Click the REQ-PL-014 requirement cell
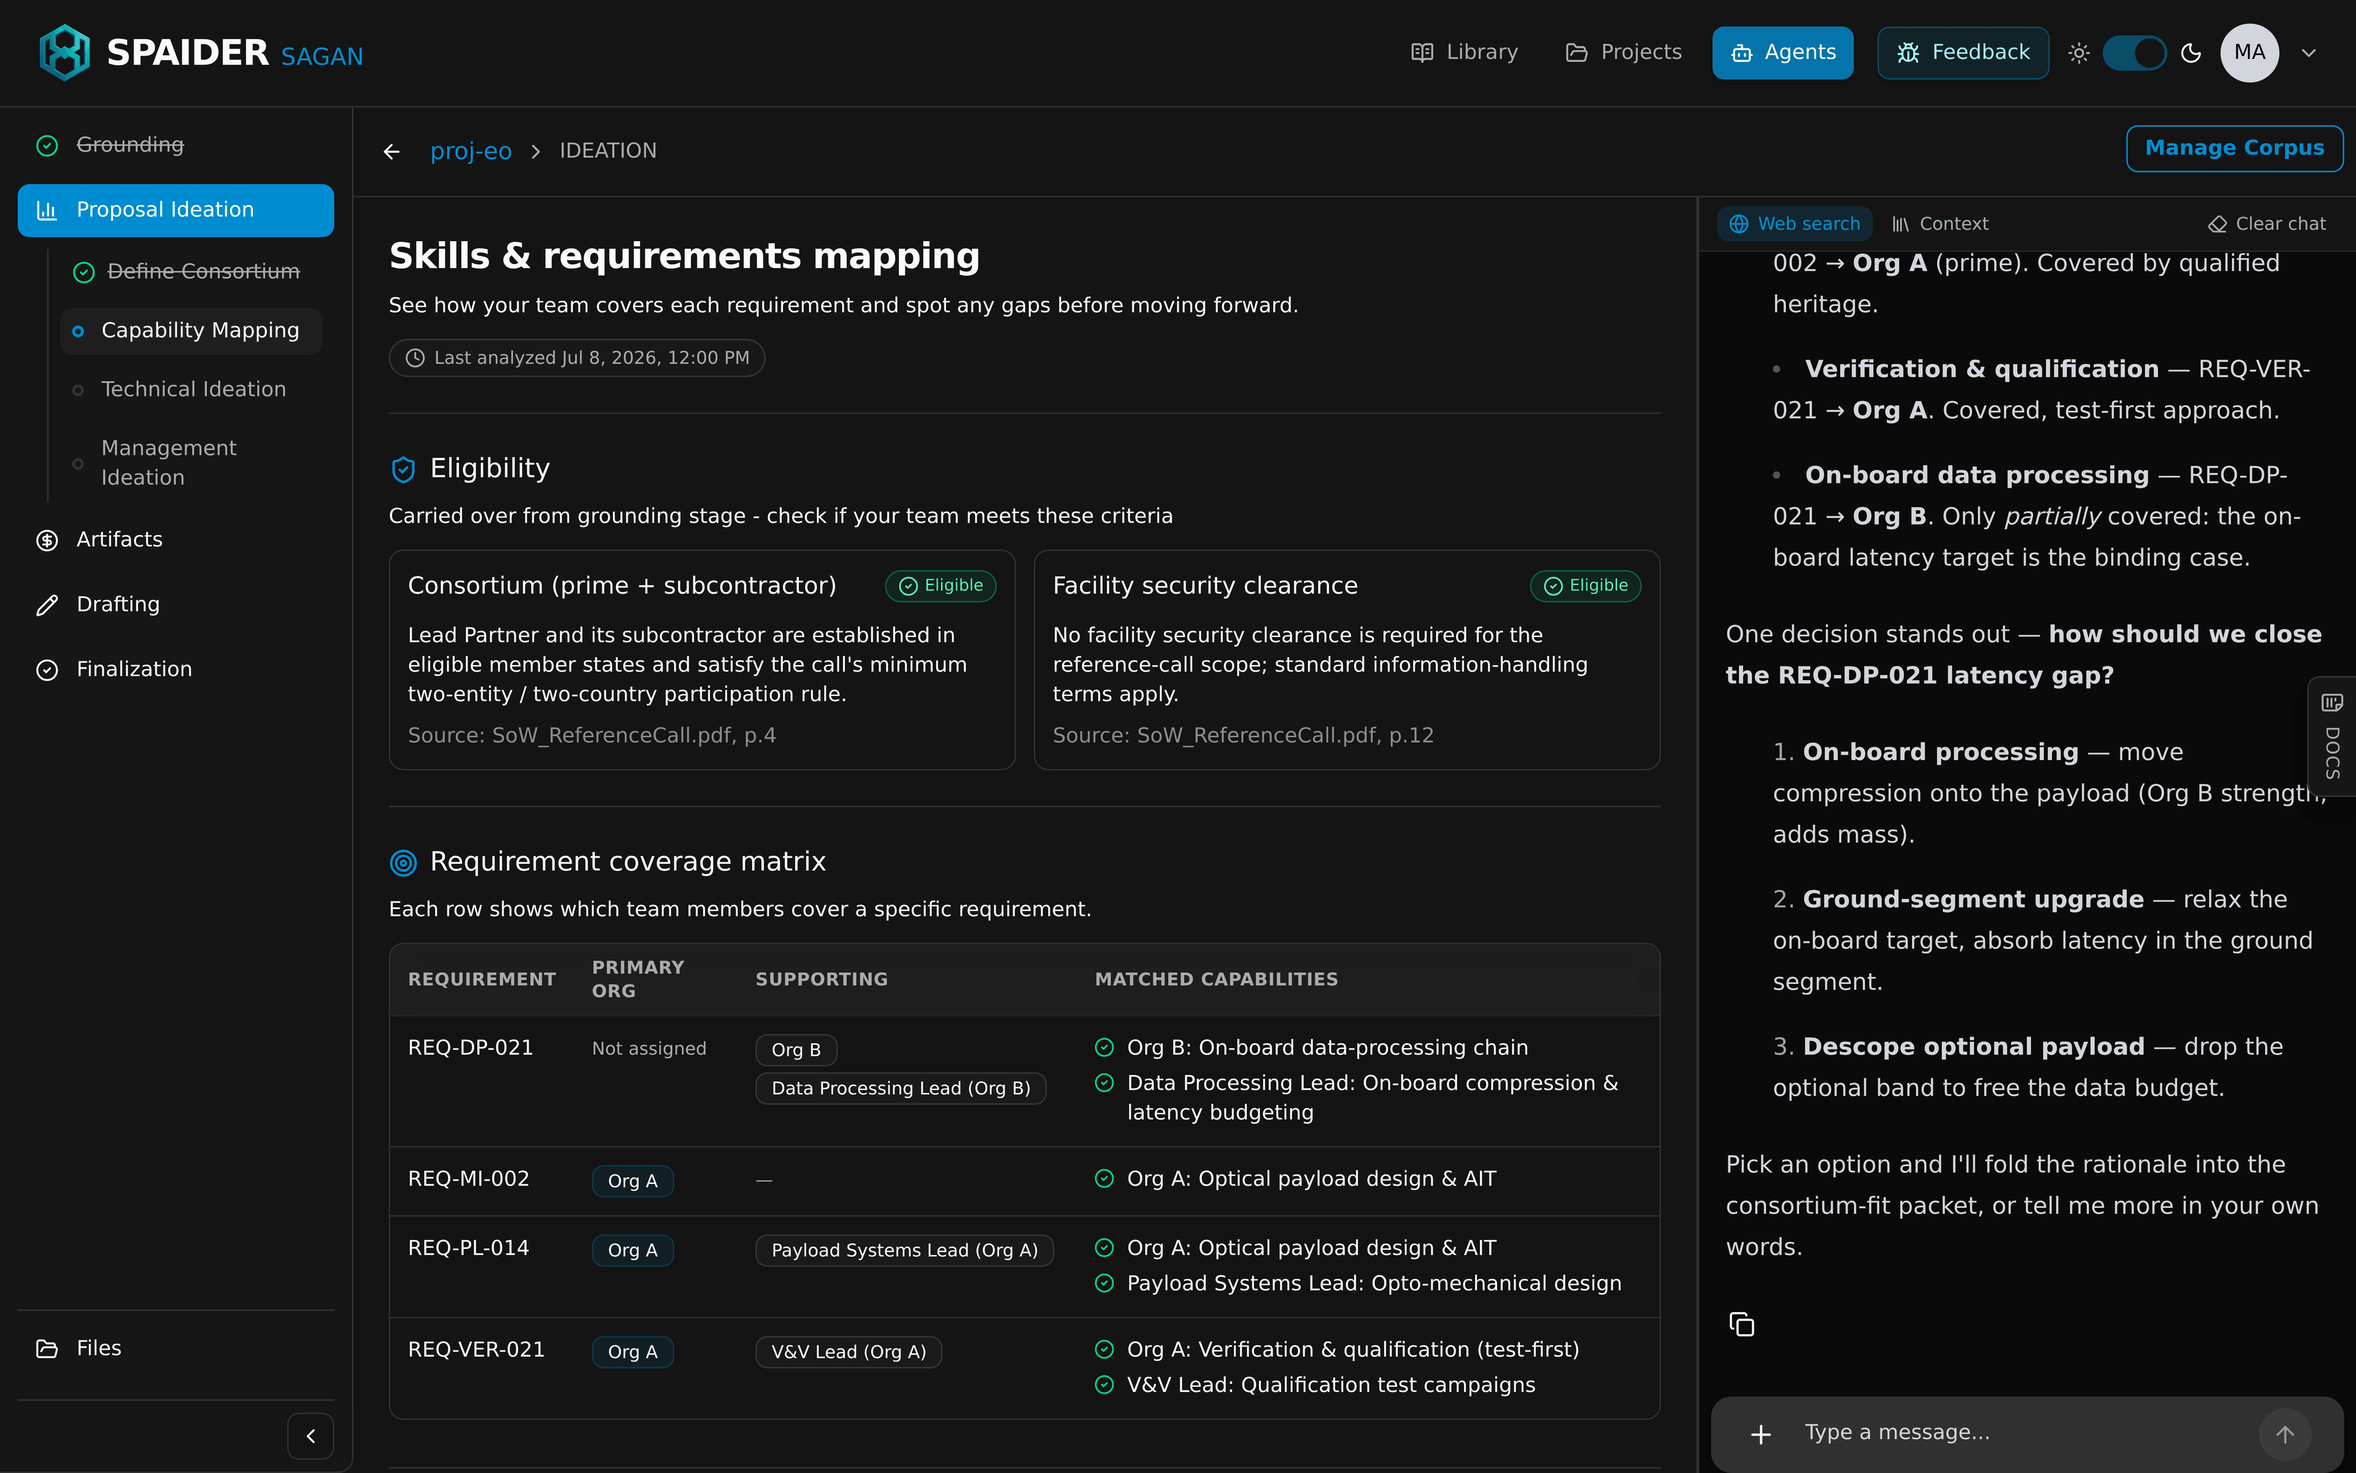The width and height of the screenshot is (2356, 1473). [469, 1248]
